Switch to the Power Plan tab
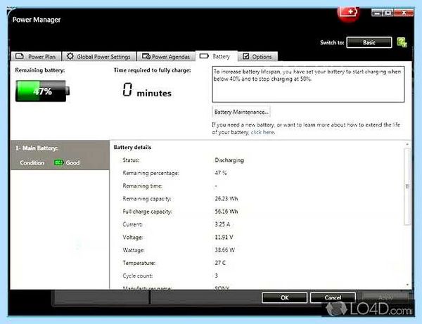This screenshot has height=324, width=422. [x=36, y=56]
